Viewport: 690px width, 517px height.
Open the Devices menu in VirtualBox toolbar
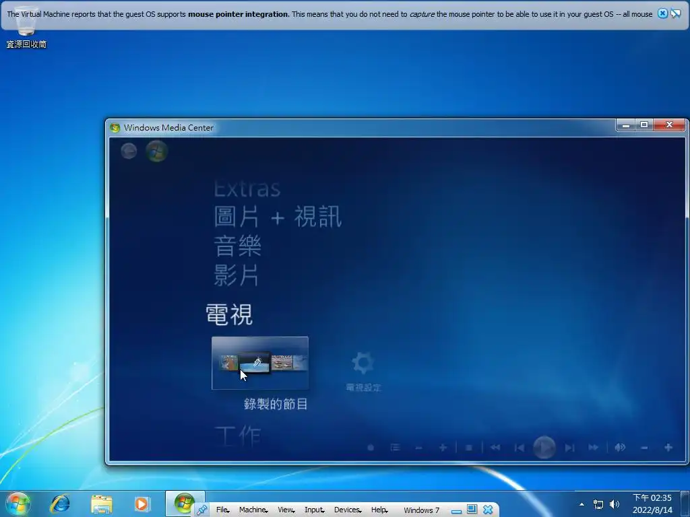348,510
